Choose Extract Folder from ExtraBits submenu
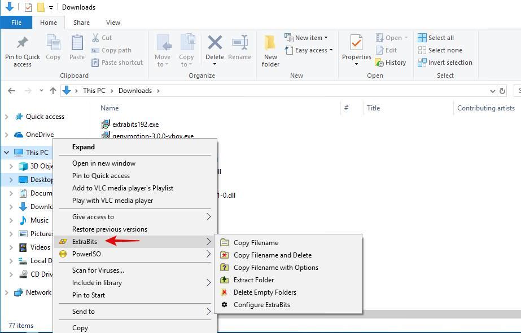 (x=288, y=279)
